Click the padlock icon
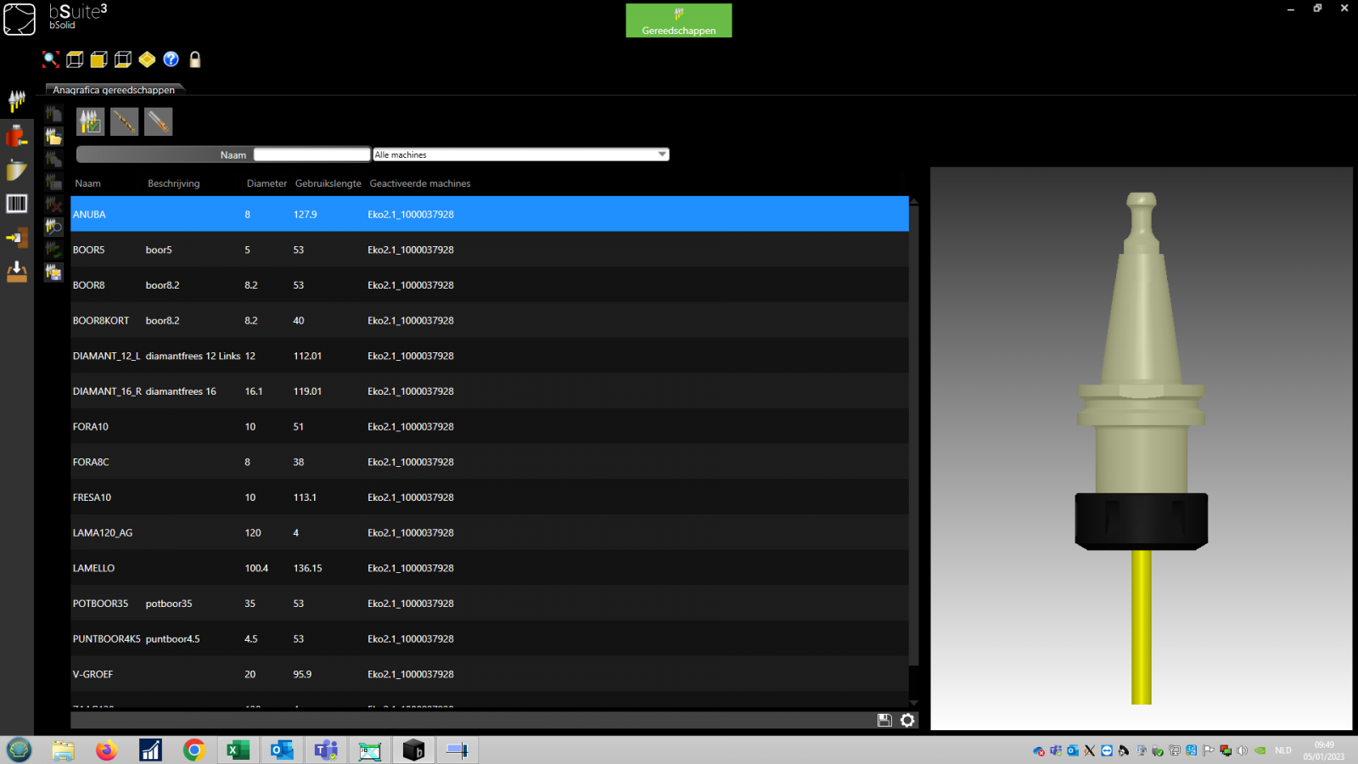The height and width of the screenshot is (764, 1358). (195, 59)
